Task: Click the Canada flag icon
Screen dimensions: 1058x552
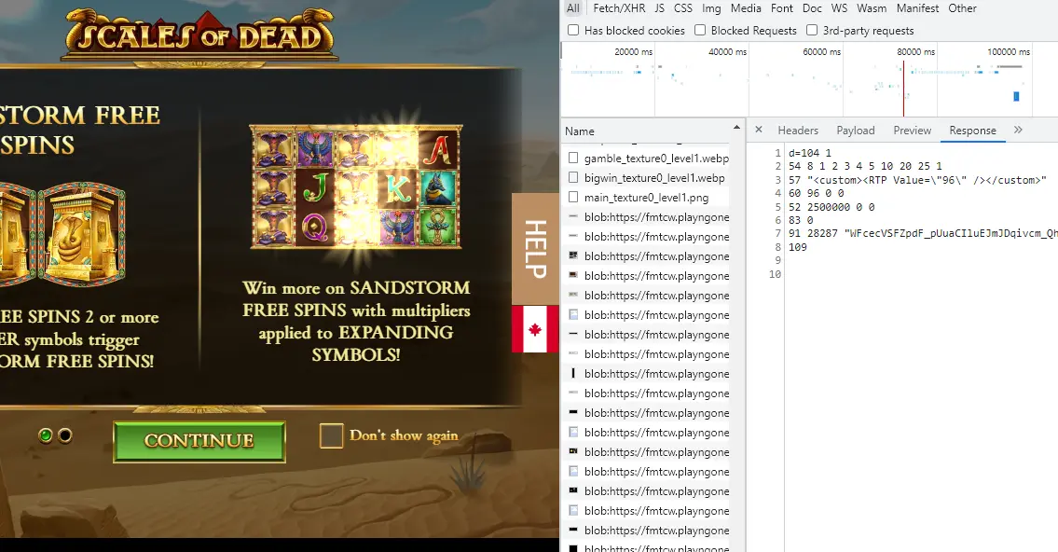Action: [535, 328]
